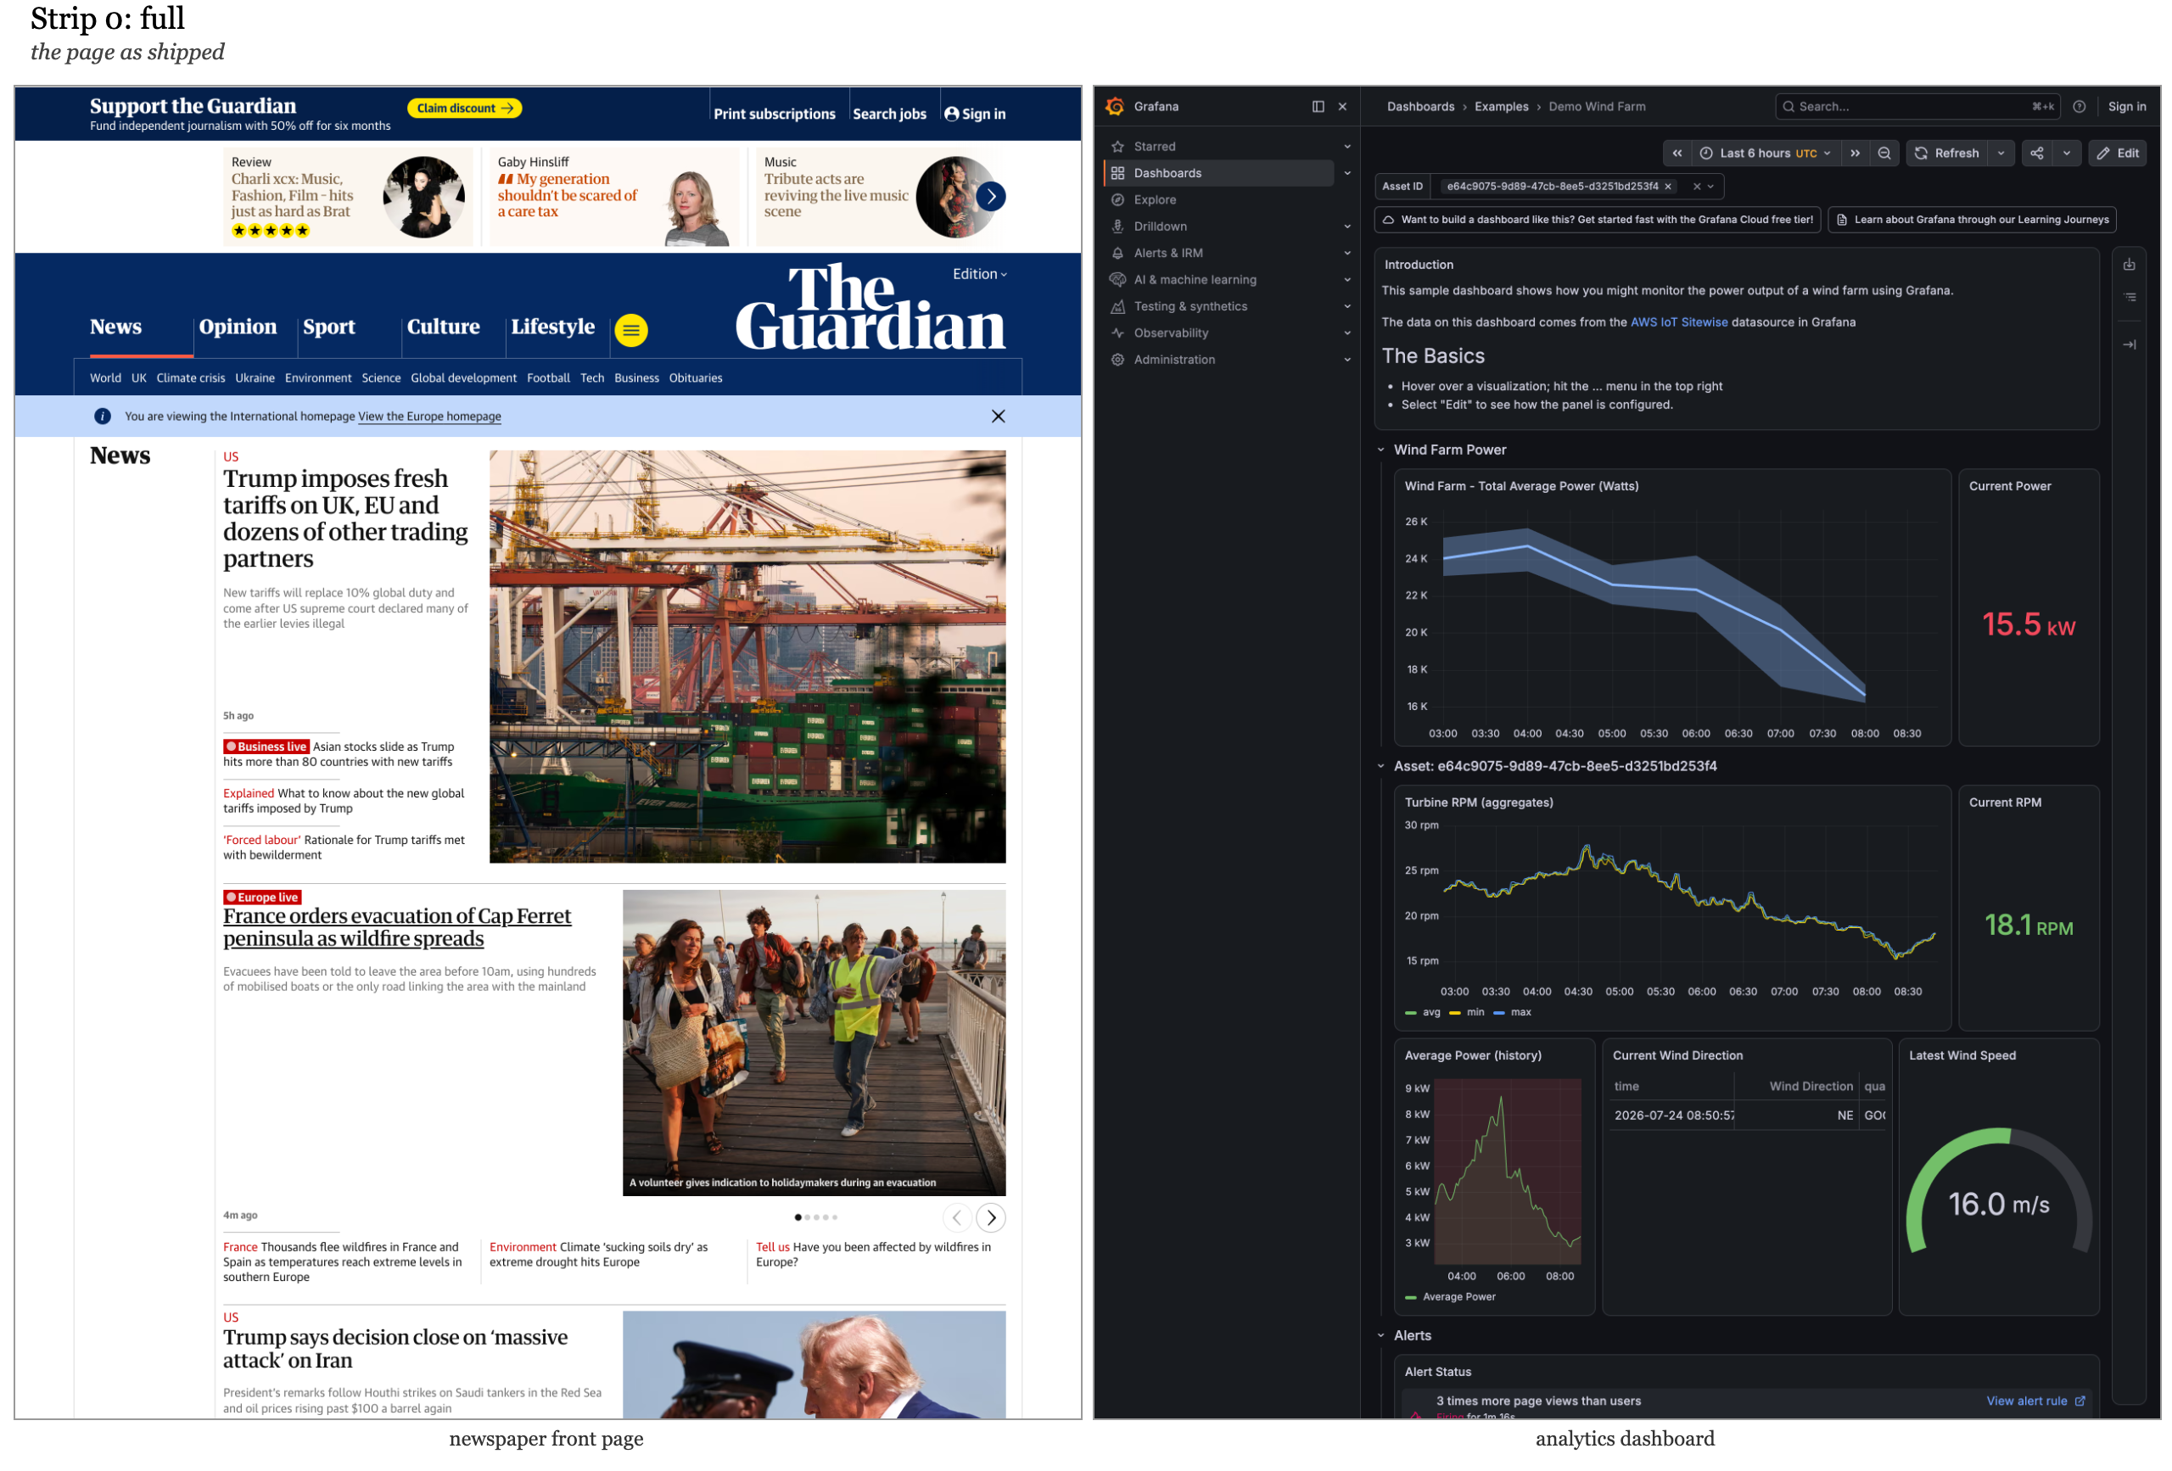Click View alert rule in Alert Status

tap(2035, 1401)
